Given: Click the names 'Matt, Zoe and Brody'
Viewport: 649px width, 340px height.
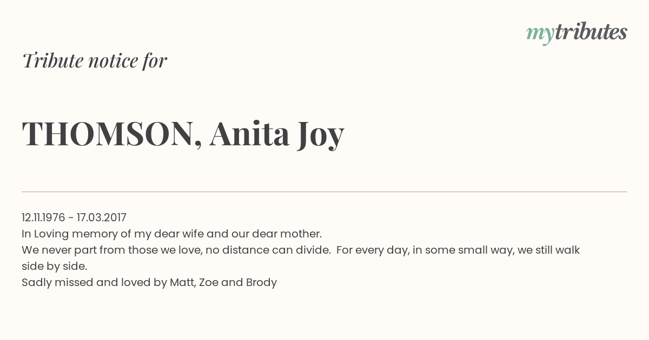Looking at the screenshot, I should 223,282.
